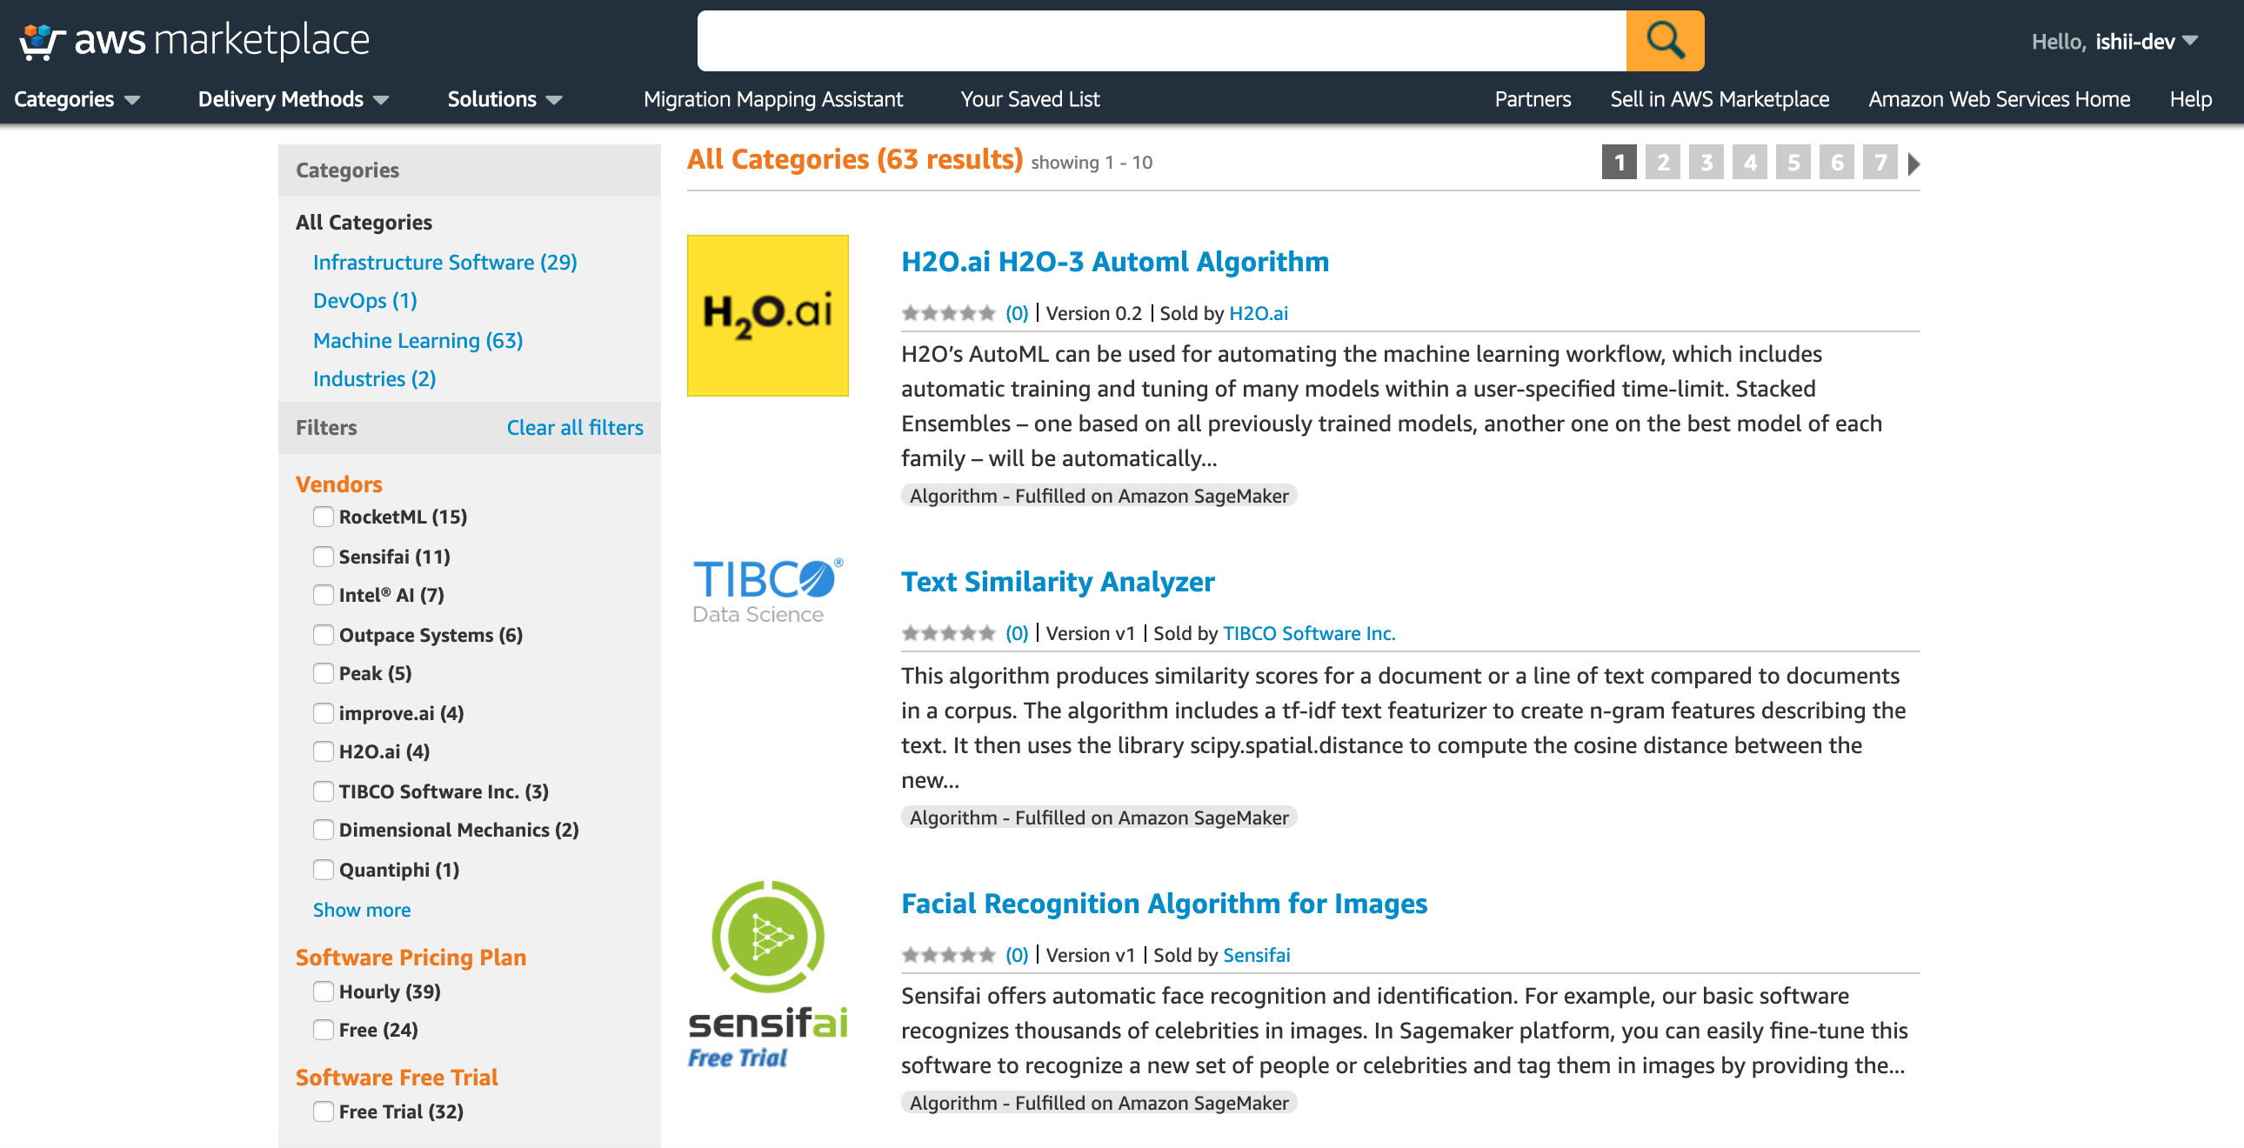Viewport: 2244px width, 1148px height.
Task: Go to results page 2
Action: click(1662, 163)
